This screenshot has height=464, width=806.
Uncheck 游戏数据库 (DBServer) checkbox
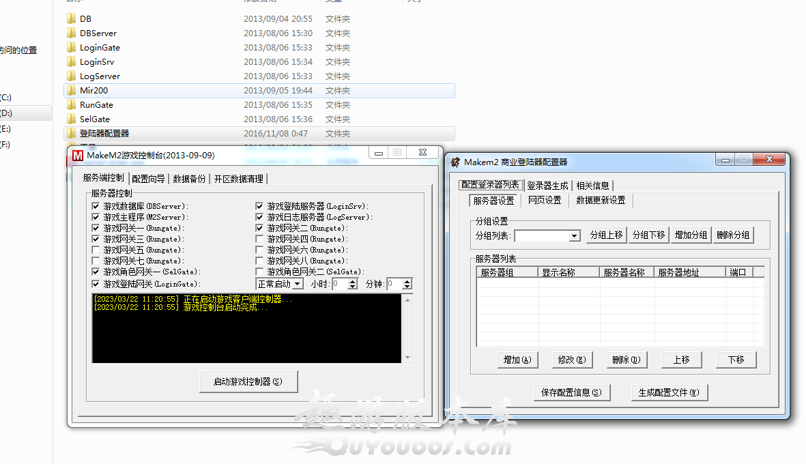tap(96, 206)
